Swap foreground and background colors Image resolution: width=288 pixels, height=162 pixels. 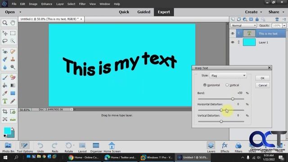click(13, 129)
